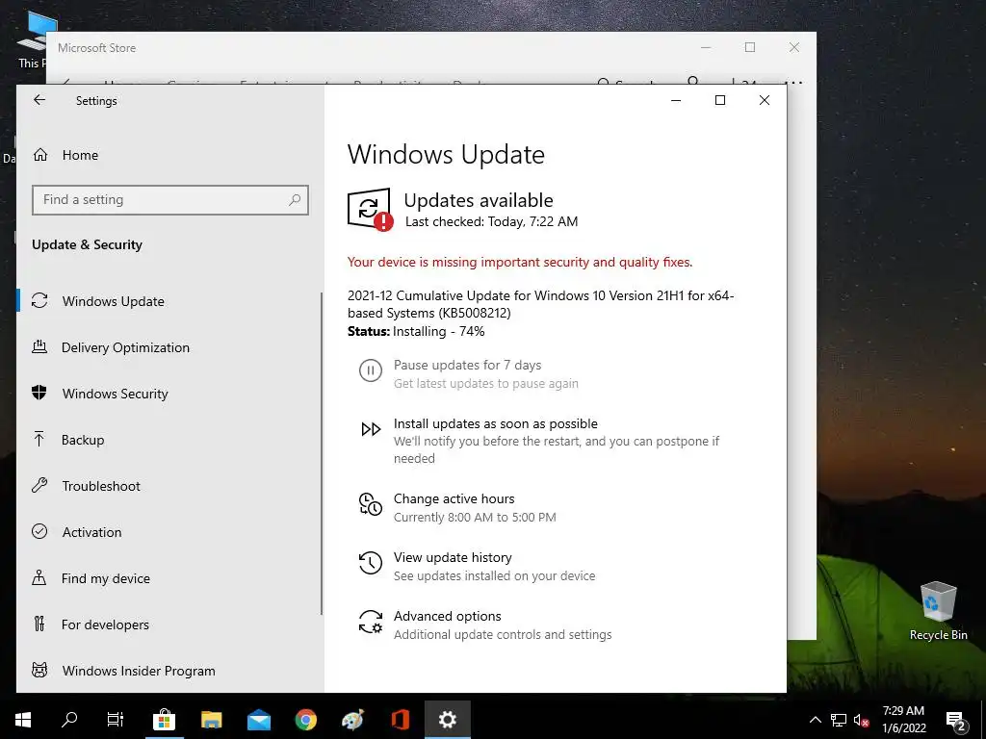Open the notification center with 2 alerts
The width and height of the screenshot is (986, 739).
[x=956, y=721]
